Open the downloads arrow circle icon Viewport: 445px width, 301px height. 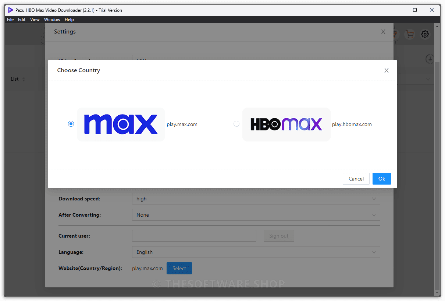click(x=429, y=59)
